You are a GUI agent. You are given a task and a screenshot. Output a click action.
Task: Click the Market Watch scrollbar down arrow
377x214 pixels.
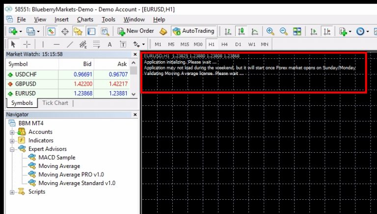tap(135, 93)
